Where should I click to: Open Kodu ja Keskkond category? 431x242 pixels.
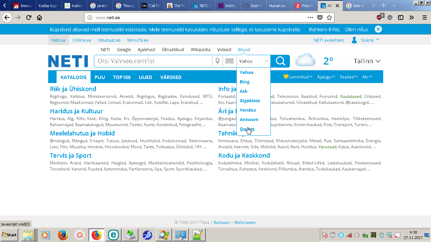(x=244, y=156)
